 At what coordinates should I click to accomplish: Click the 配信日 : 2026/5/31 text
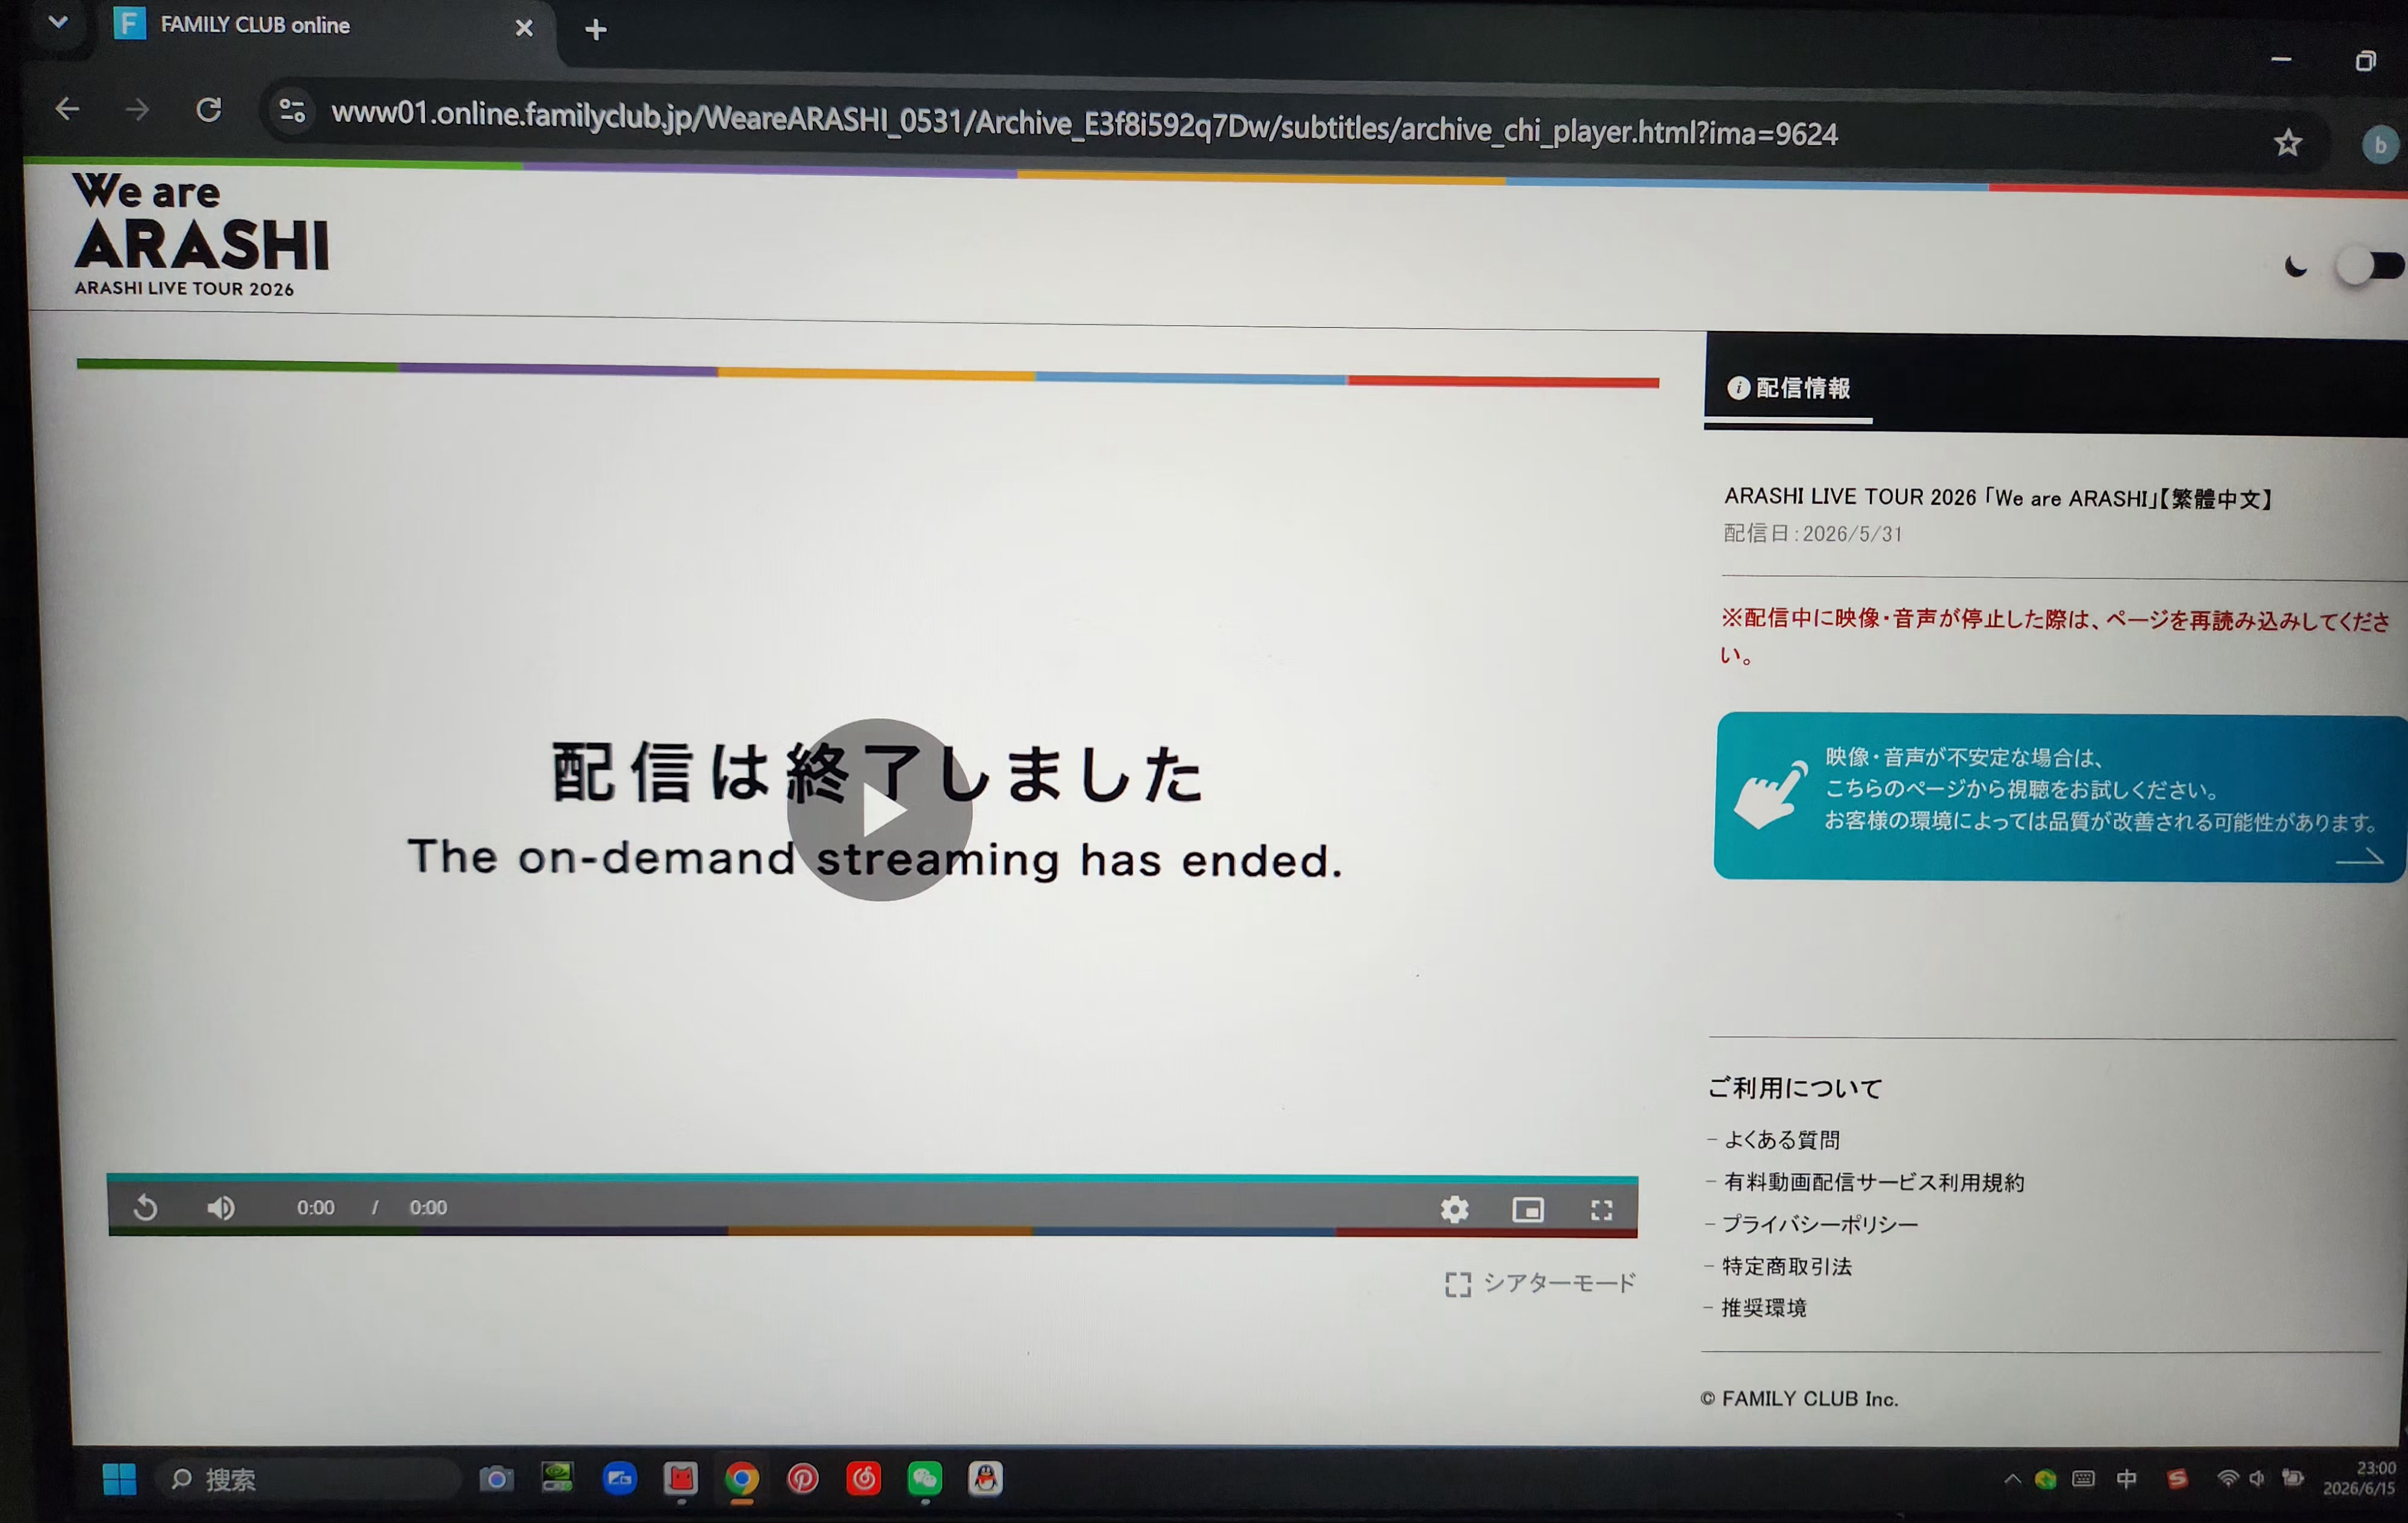coord(1812,534)
